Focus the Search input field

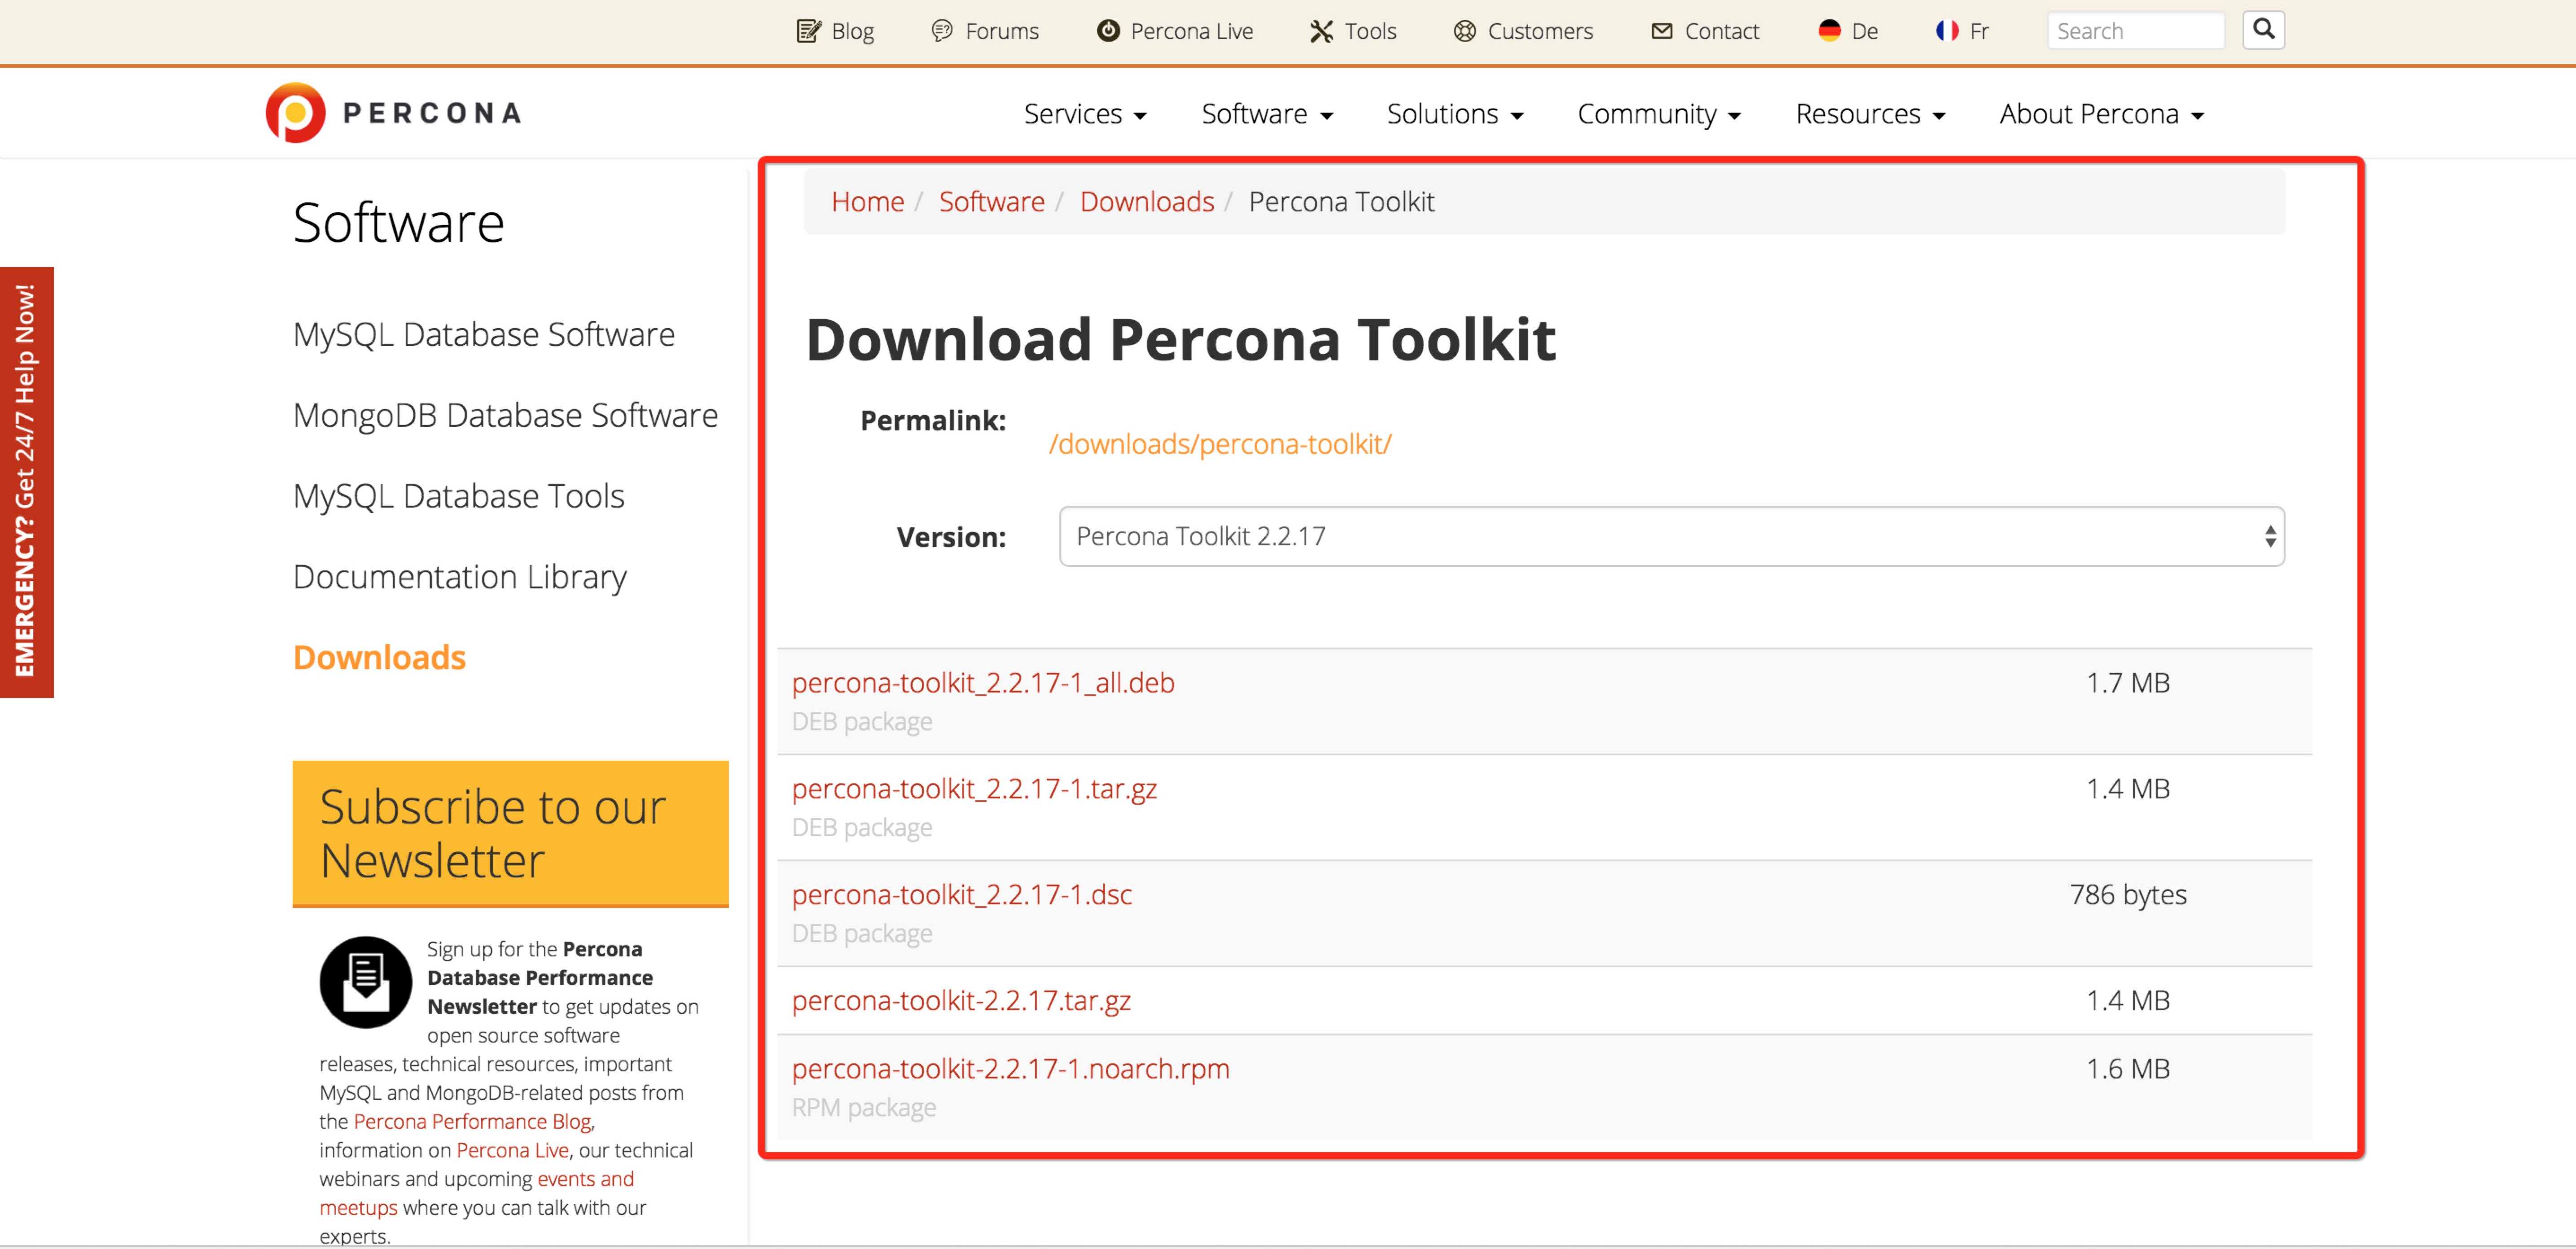pyautogui.click(x=2136, y=31)
